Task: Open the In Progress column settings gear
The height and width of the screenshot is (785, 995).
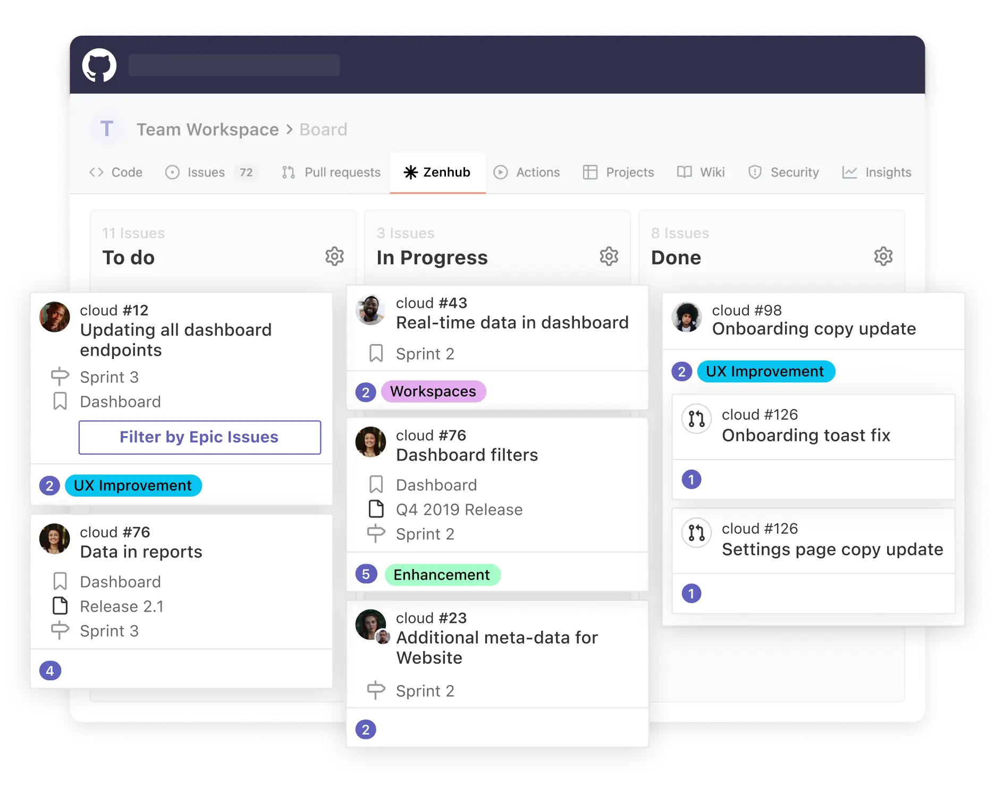Action: pos(609,256)
